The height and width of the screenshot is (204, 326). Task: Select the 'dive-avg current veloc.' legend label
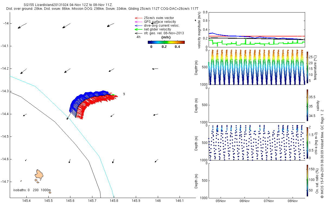point(162,26)
